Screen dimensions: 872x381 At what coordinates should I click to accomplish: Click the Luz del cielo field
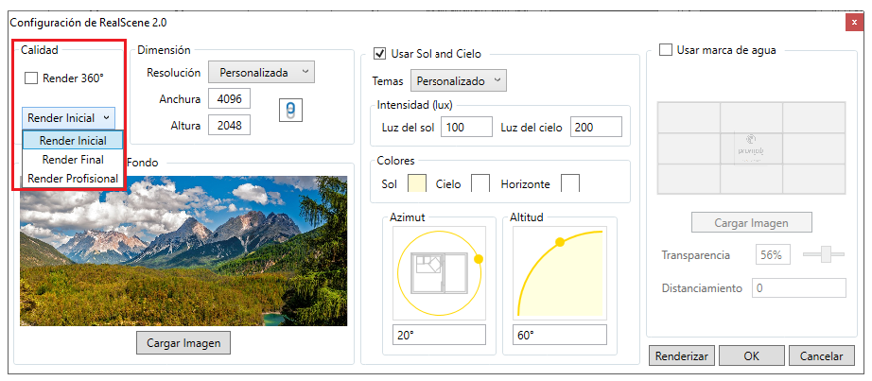coord(596,127)
